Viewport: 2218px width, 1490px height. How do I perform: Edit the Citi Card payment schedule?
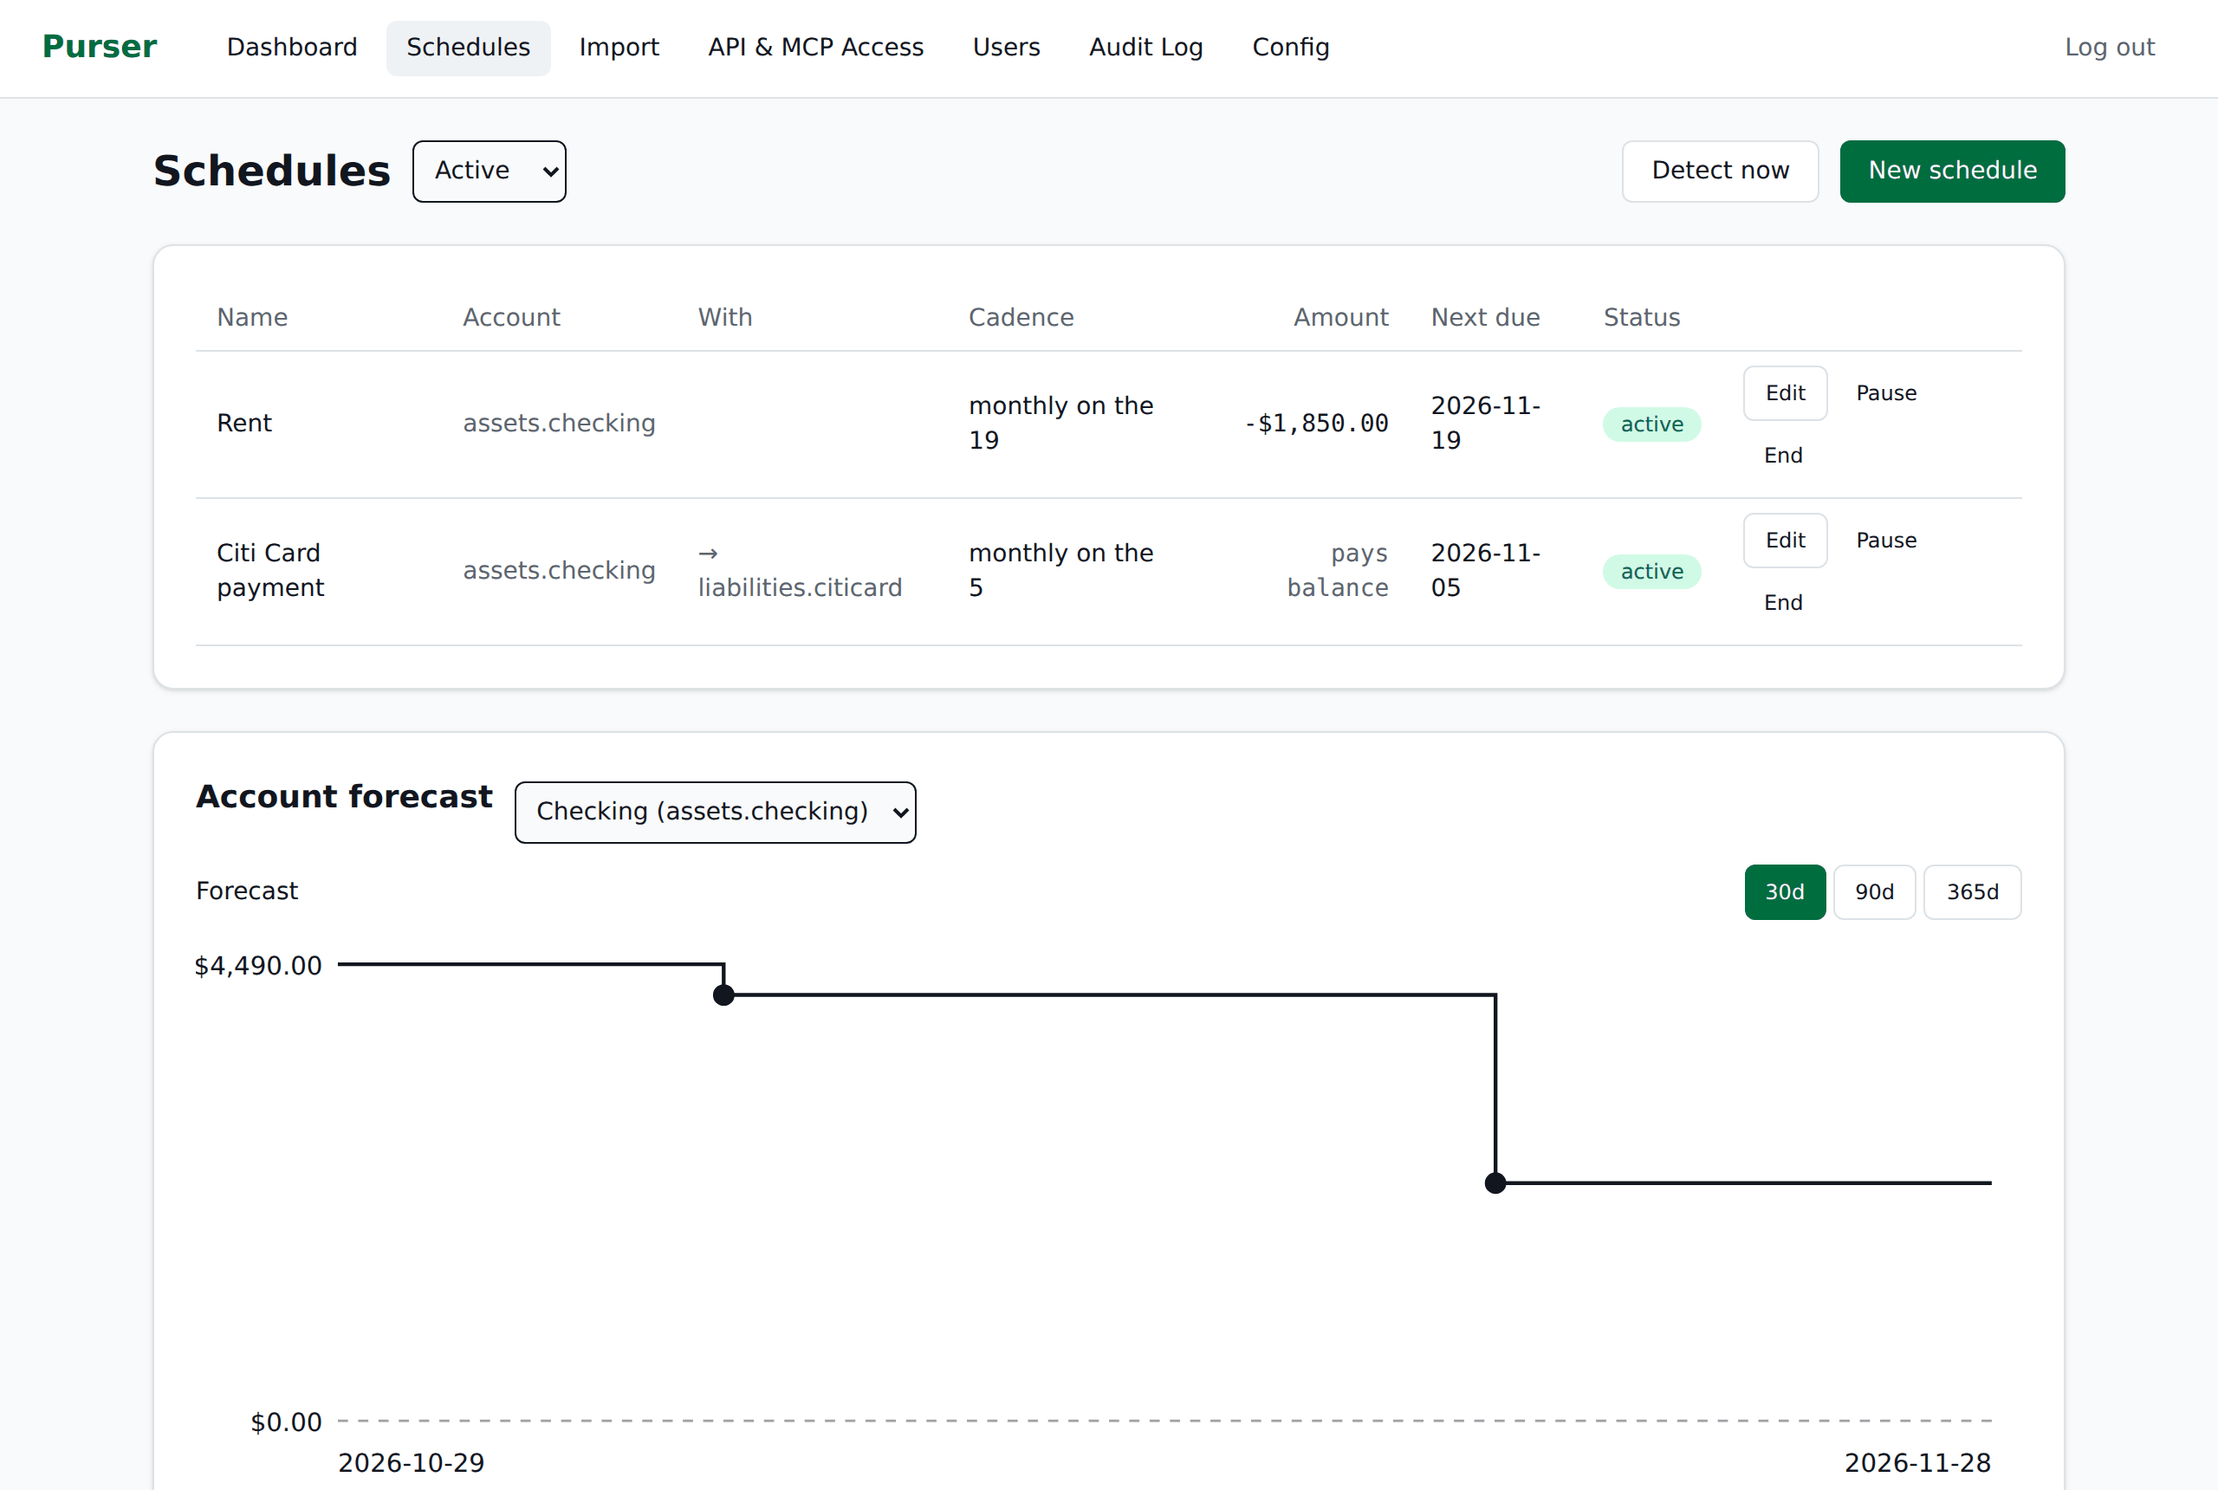coord(1785,541)
